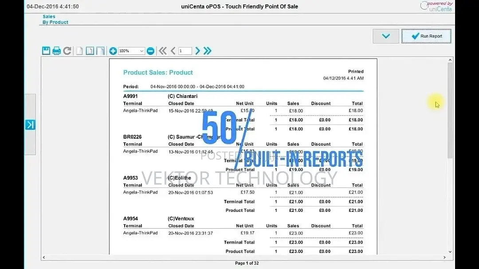Viewport: 479px width, 269px height.
Task: Click product name (C)Ventoux
Action: pos(181,218)
